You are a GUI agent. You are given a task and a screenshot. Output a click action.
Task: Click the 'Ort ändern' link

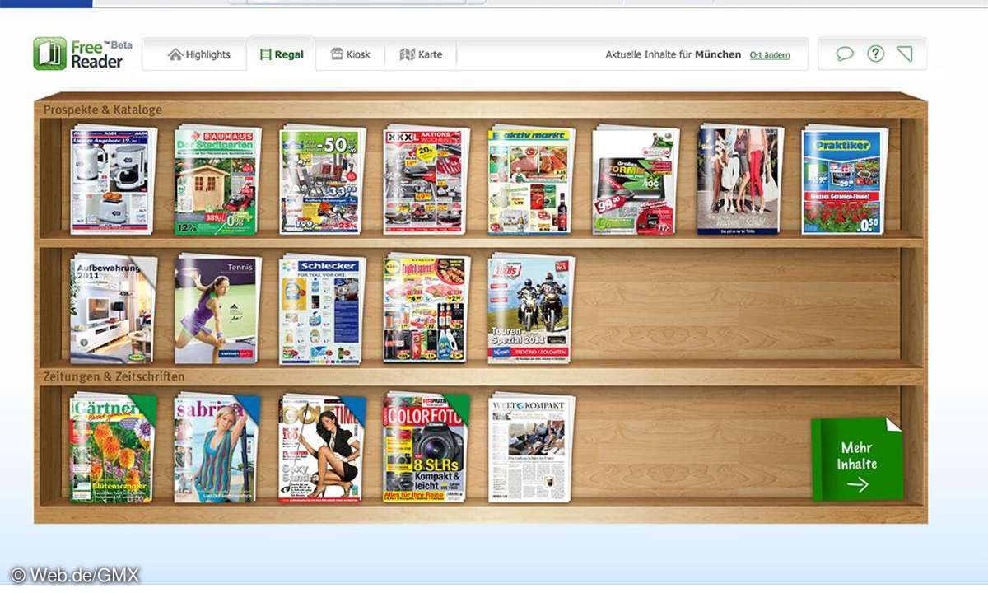[770, 55]
